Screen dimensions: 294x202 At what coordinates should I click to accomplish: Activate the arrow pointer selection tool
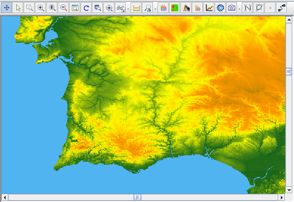click(18, 8)
